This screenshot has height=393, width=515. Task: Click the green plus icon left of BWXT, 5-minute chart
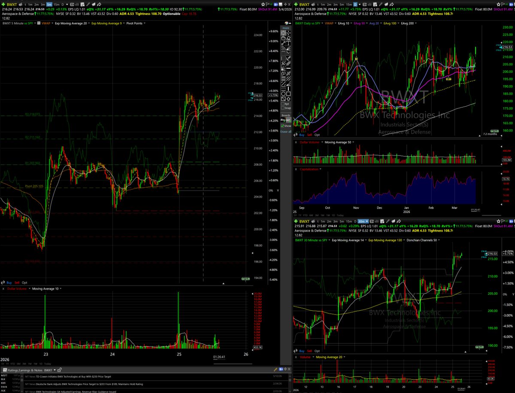[x=3, y=5]
